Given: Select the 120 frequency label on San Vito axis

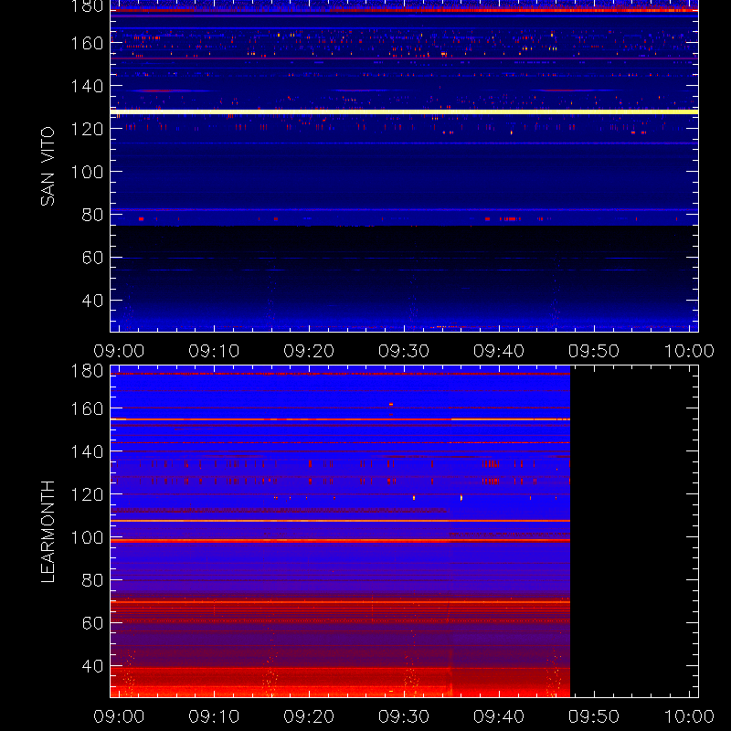Looking at the screenshot, I should coord(87,129).
